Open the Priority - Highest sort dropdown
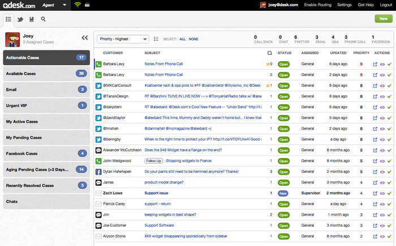396x246 pixels. pyautogui.click(x=123, y=39)
